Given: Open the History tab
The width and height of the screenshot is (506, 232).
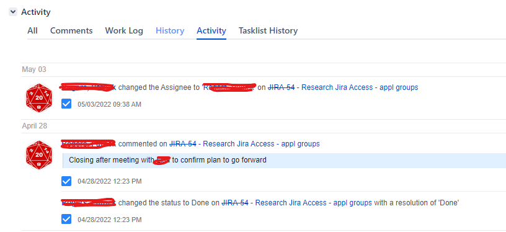Looking at the screenshot, I should [x=170, y=30].
